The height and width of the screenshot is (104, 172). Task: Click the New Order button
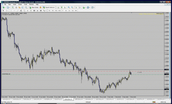coord(34,7)
